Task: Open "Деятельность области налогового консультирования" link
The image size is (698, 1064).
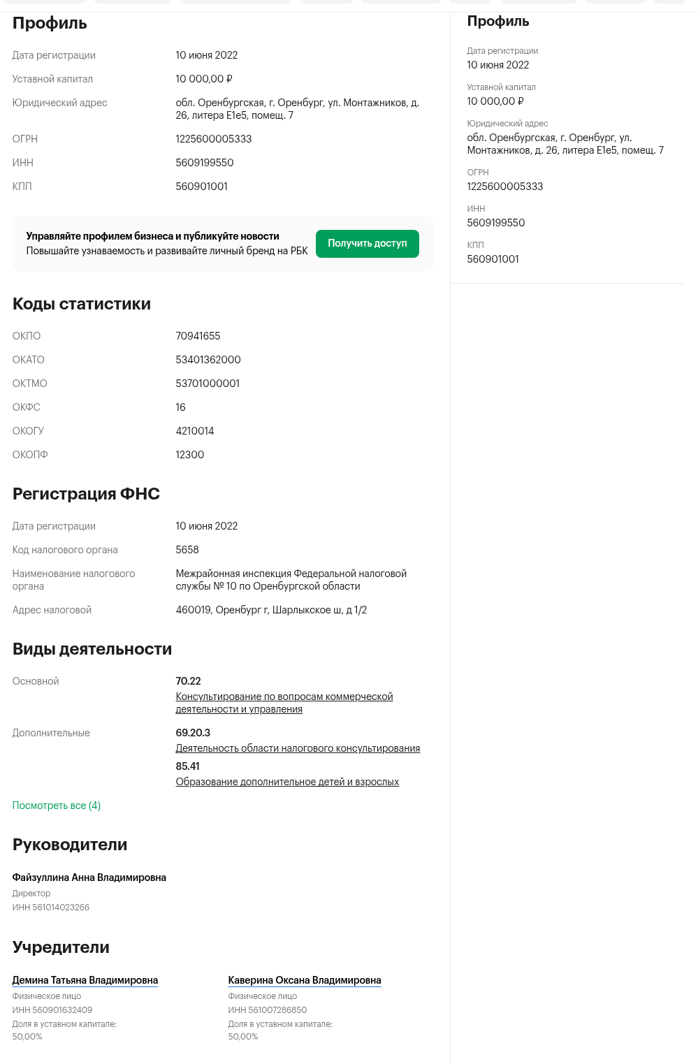Action: (x=298, y=748)
